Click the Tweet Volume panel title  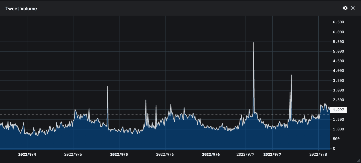point(21,9)
